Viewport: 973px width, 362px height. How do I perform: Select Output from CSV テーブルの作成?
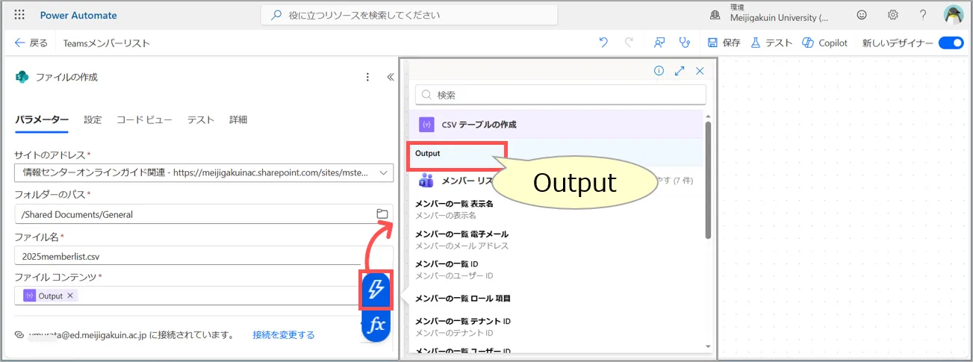click(429, 153)
